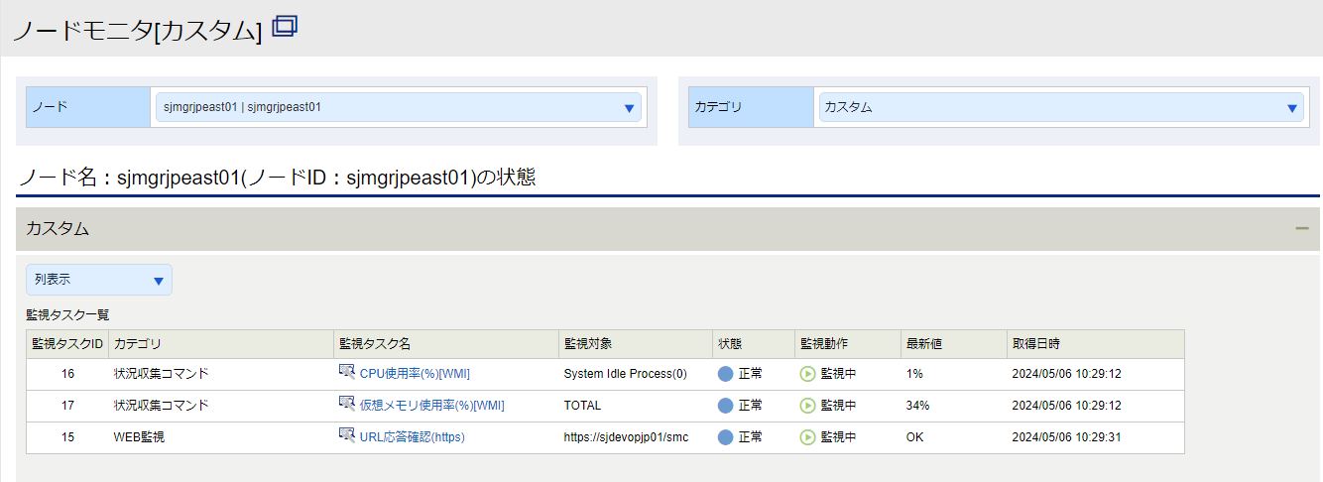
Task: Click monitor icon beside 仮想メモリ使用率(%)[WMI]
Action: pyautogui.click(x=346, y=405)
